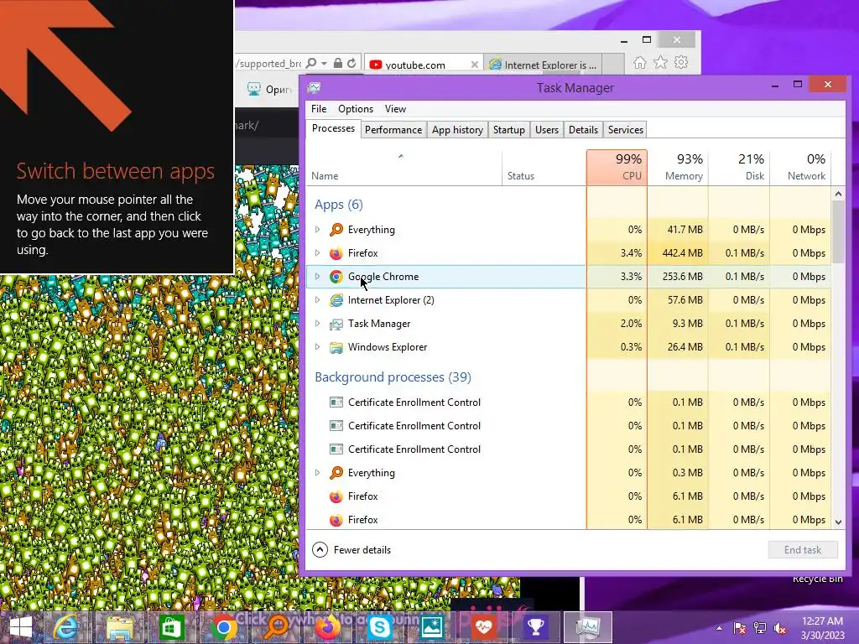The width and height of the screenshot is (859, 644).
Task: Expand the Everything app entry
Action: (317, 230)
